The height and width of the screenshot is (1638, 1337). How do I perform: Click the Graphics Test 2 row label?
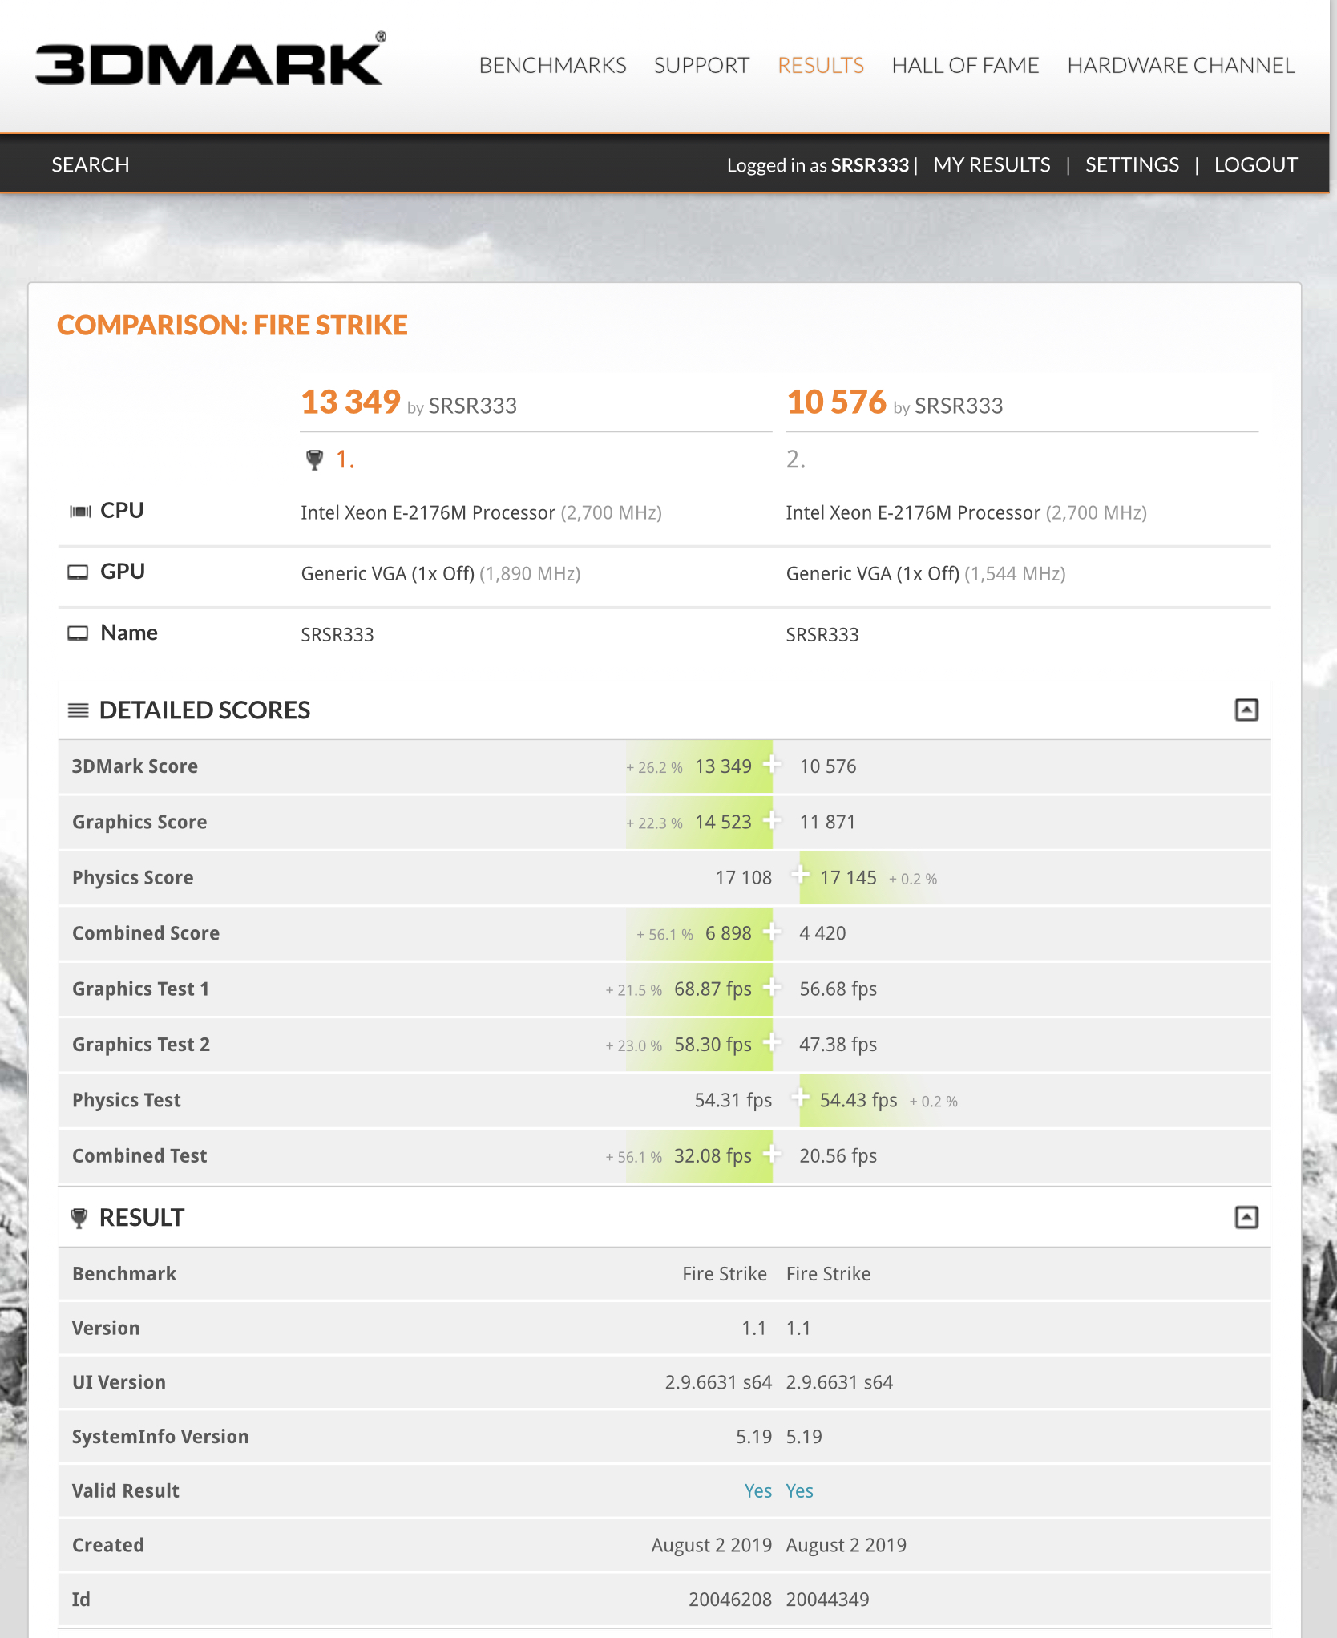pyautogui.click(x=141, y=1044)
